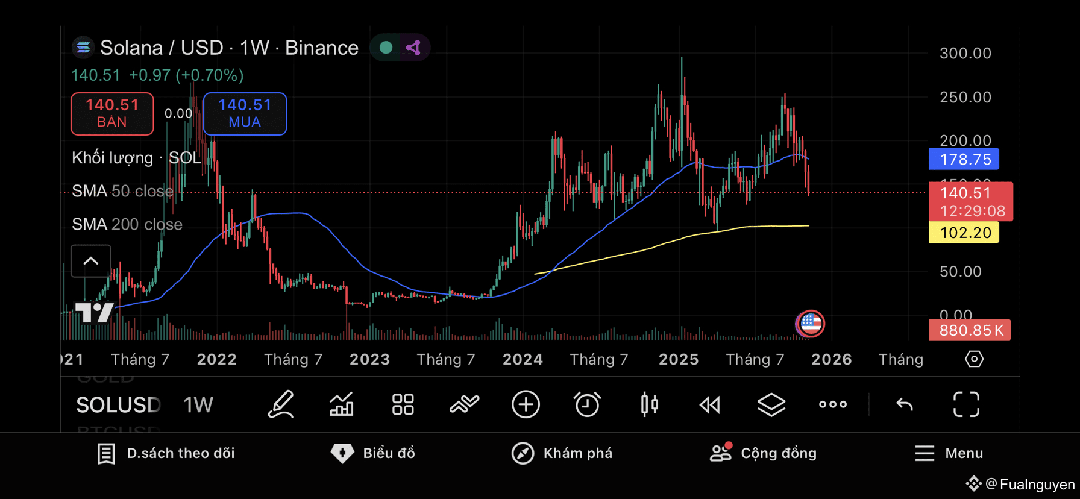Image resolution: width=1080 pixels, height=499 pixels.
Task: Tap the blue 178.75 SMA price label
Action: [964, 160]
